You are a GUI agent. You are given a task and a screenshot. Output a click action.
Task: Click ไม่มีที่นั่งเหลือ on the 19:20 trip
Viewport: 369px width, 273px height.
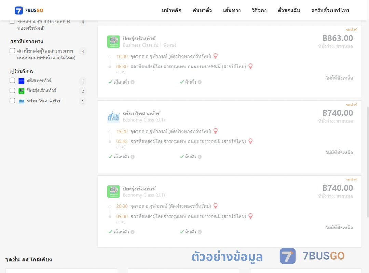[x=339, y=153]
